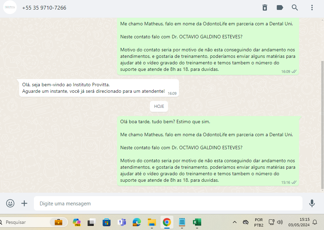The image size is (324, 230).
Task: Open Microsoft Edge from taskbar
Action: pos(137,222)
